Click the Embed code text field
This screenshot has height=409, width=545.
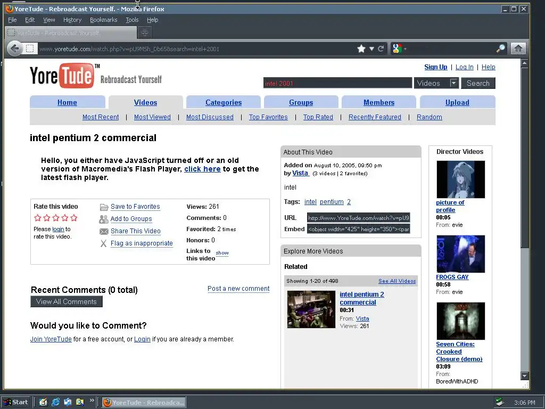point(358,229)
